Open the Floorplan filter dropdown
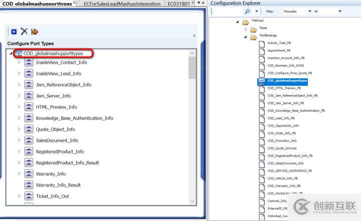The image size is (361, 221). 310,11
